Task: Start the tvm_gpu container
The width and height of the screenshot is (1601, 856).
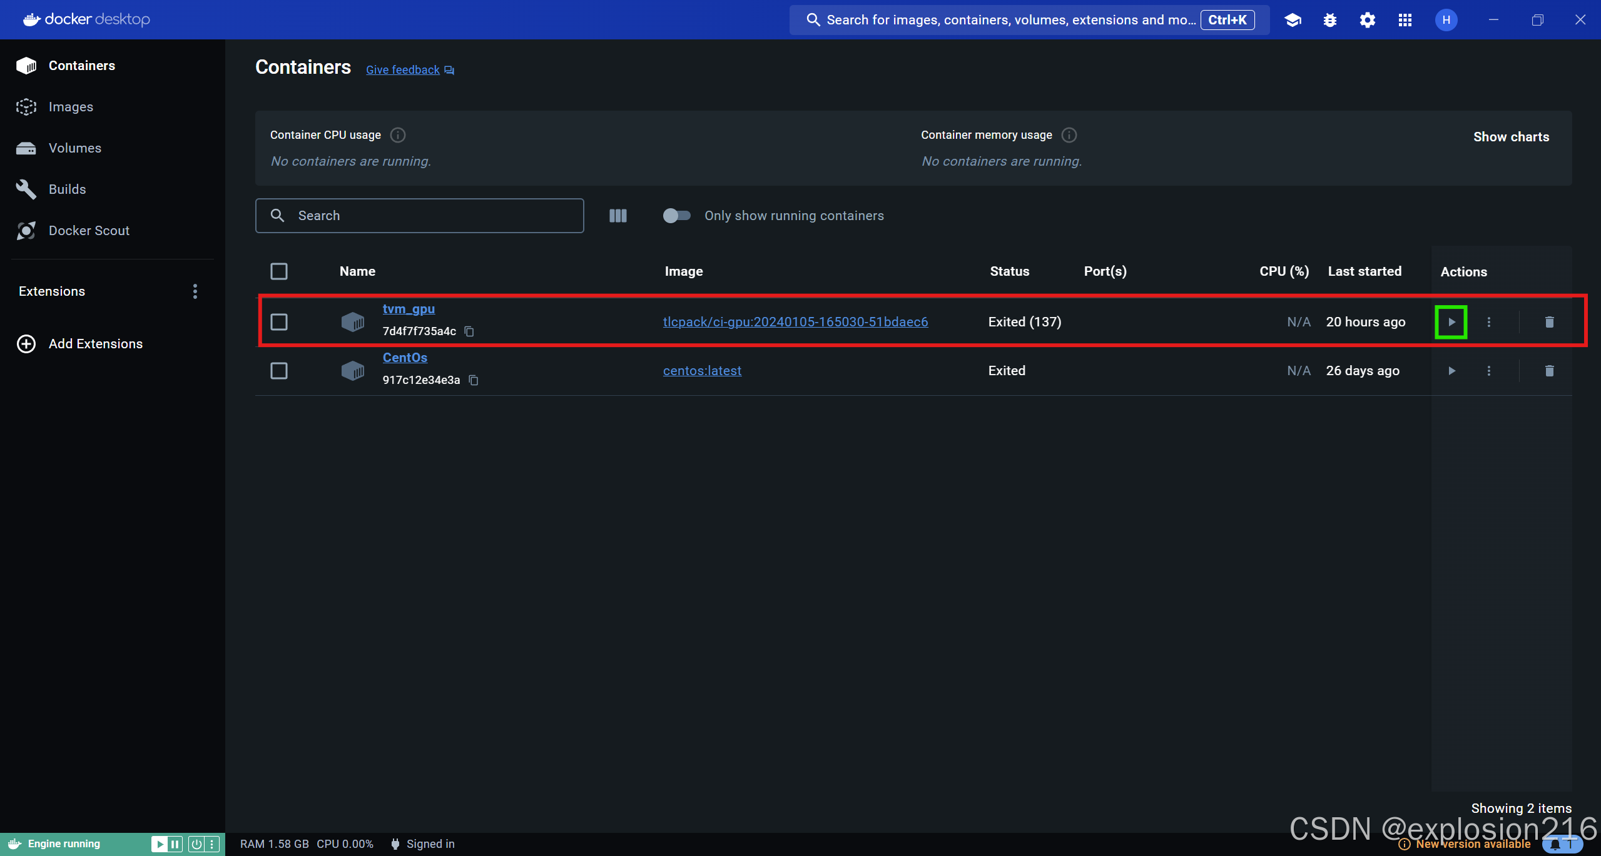Action: (1451, 321)
